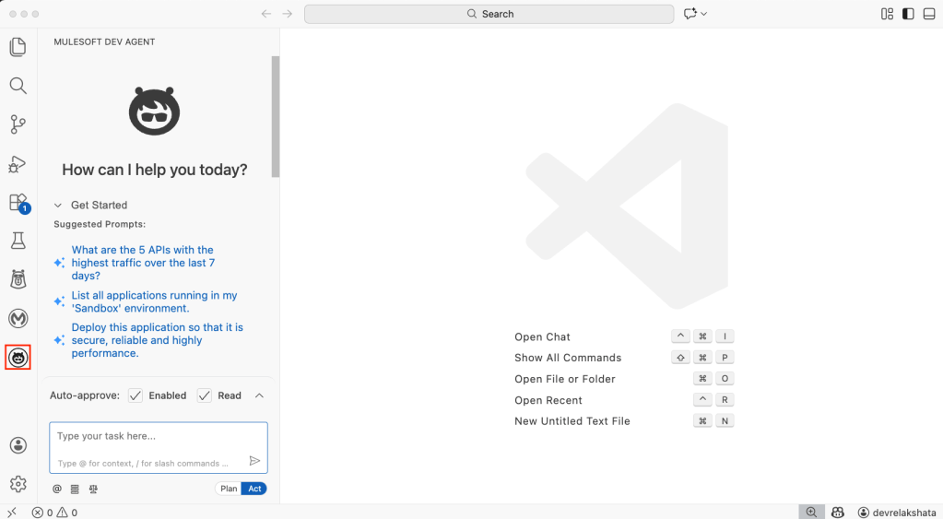Open Source Control view

click(18, 124)
